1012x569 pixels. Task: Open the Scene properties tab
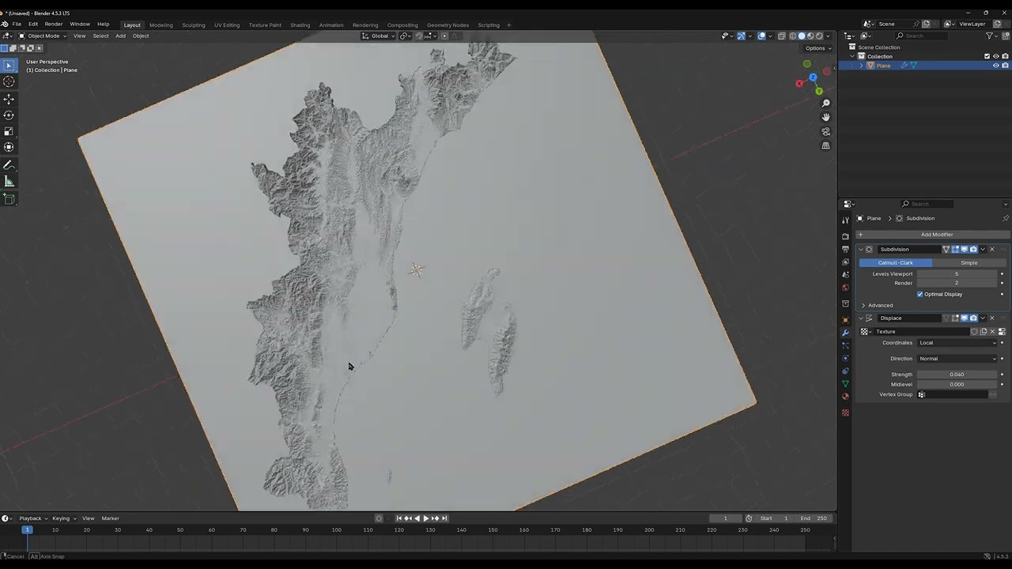tap(845, 274)
